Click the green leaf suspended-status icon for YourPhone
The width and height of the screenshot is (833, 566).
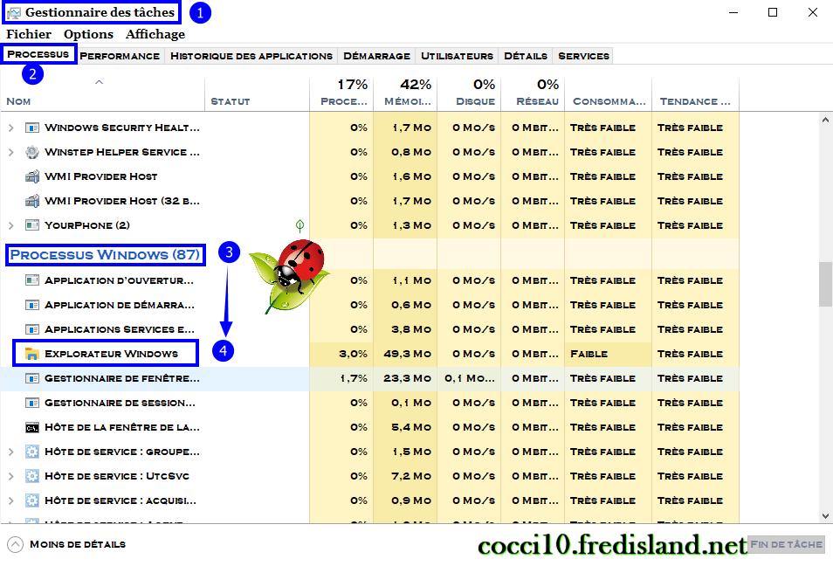coord(299,226)
